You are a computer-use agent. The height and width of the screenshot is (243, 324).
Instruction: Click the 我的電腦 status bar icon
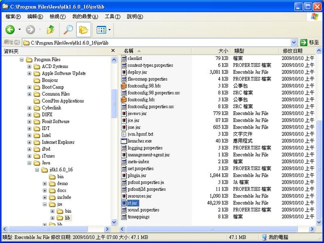coord(264,237)
